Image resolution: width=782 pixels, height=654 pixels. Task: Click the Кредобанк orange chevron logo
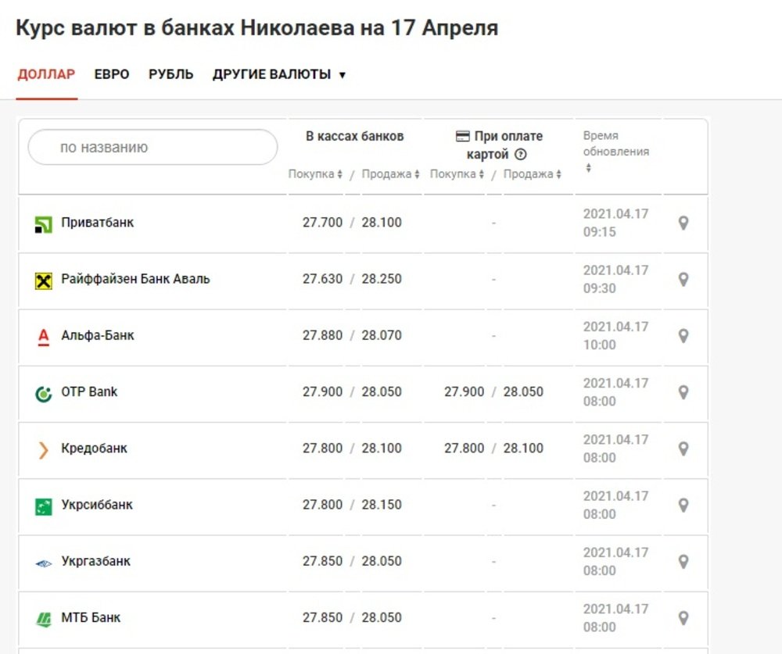pos(44,449)
